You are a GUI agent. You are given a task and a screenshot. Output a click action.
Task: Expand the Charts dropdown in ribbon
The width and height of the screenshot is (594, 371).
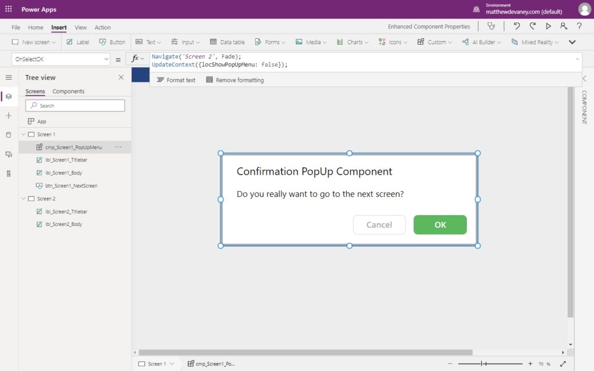[x=353, y=42]
